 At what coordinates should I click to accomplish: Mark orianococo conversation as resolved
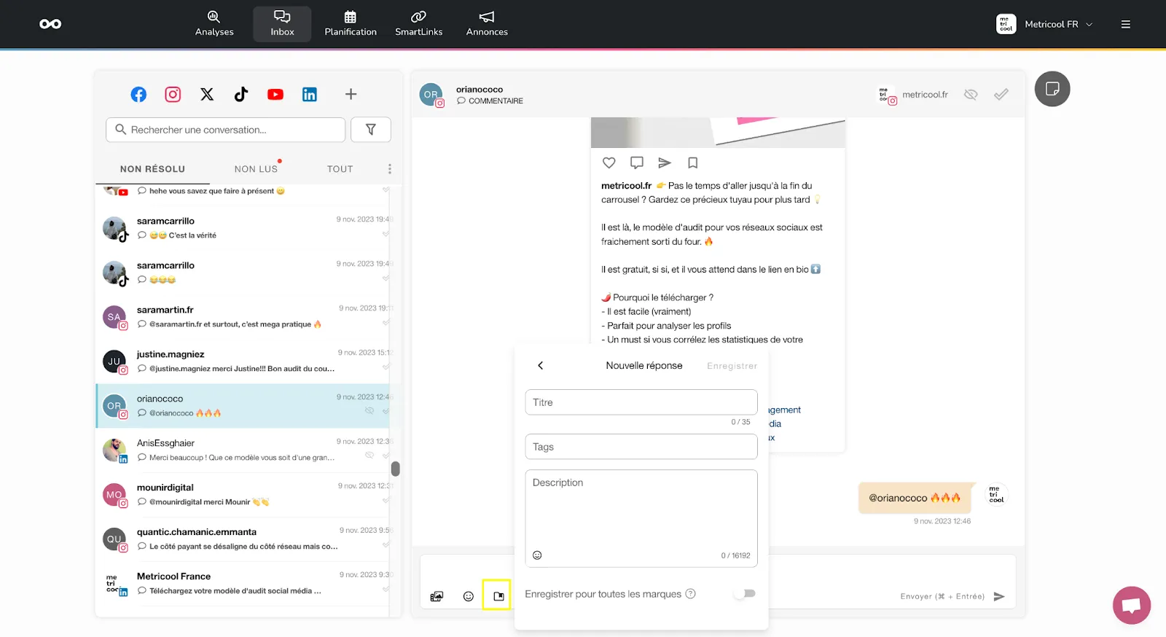(1001, 95)
